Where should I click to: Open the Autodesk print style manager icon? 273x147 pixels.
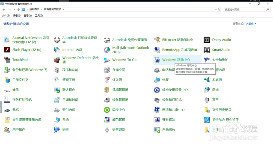(57, 40)
